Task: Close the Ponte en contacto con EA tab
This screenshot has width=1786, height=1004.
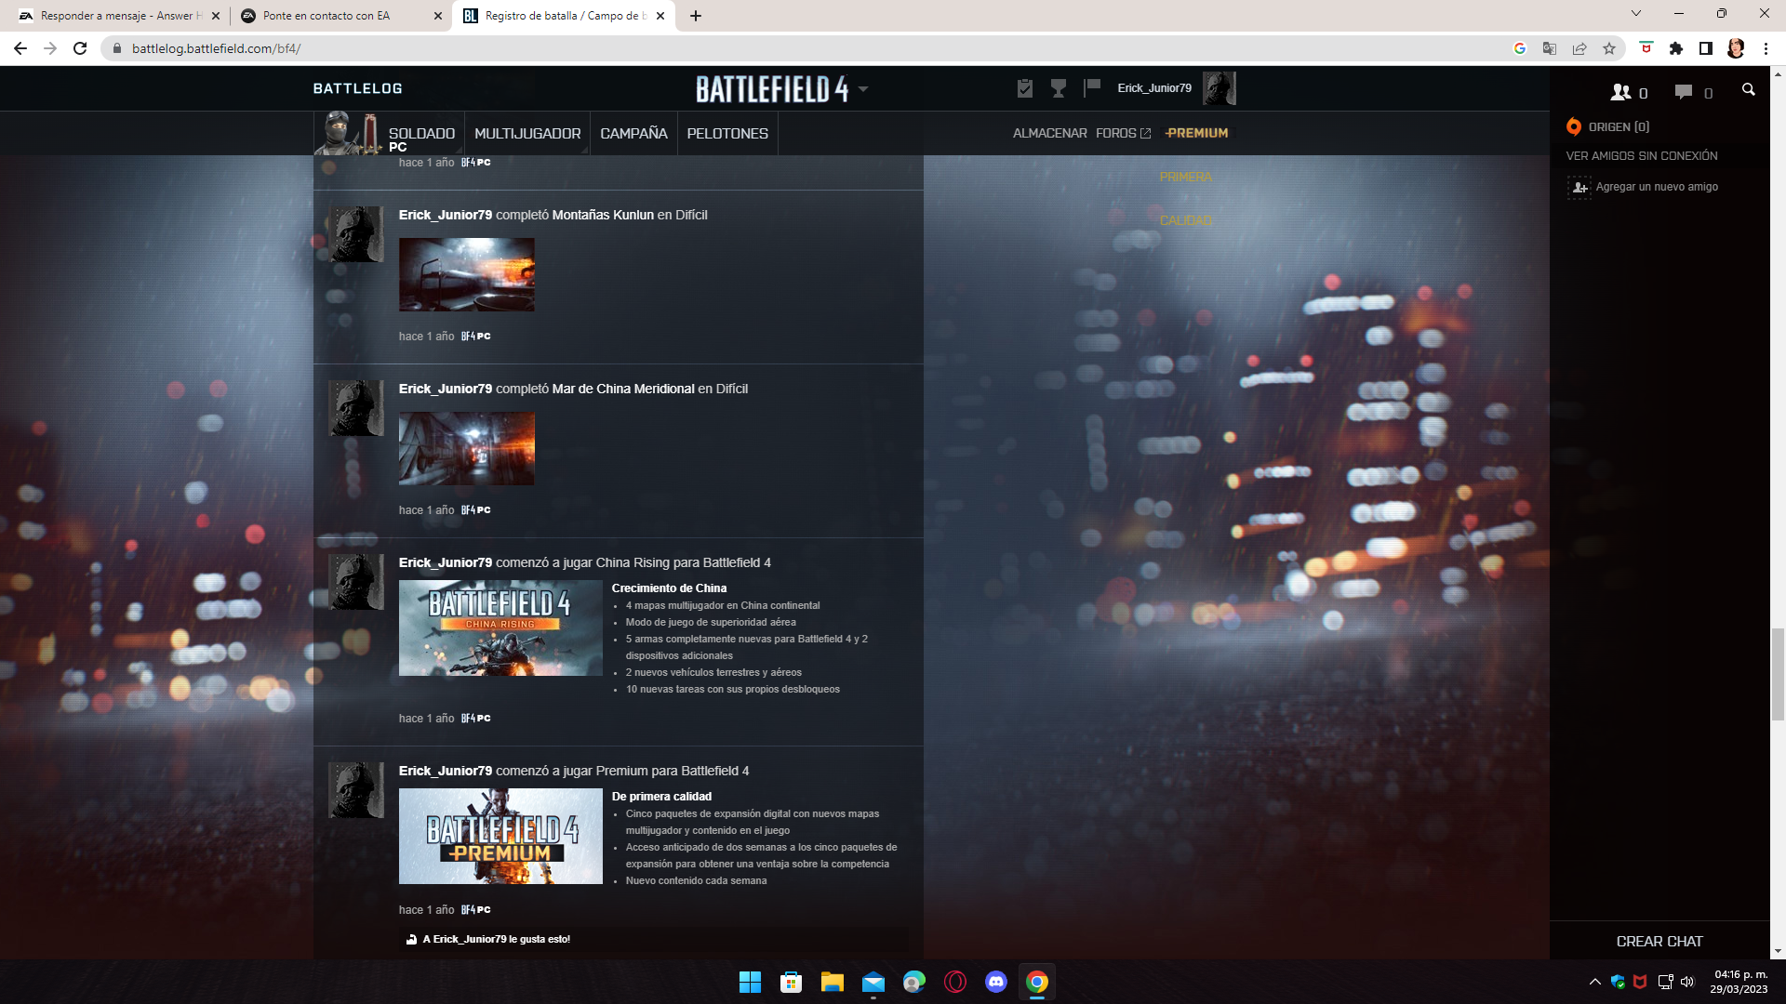Action: (x=438, y=16)
